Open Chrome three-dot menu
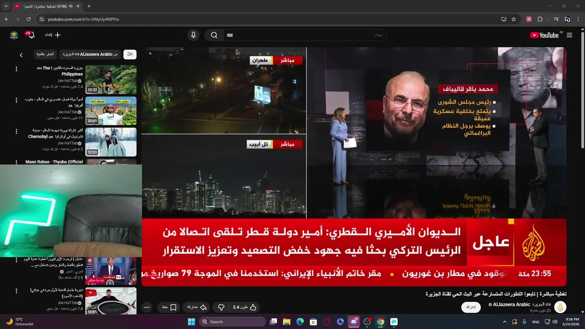This screenshot has height=329, width=585. [578, 19]
